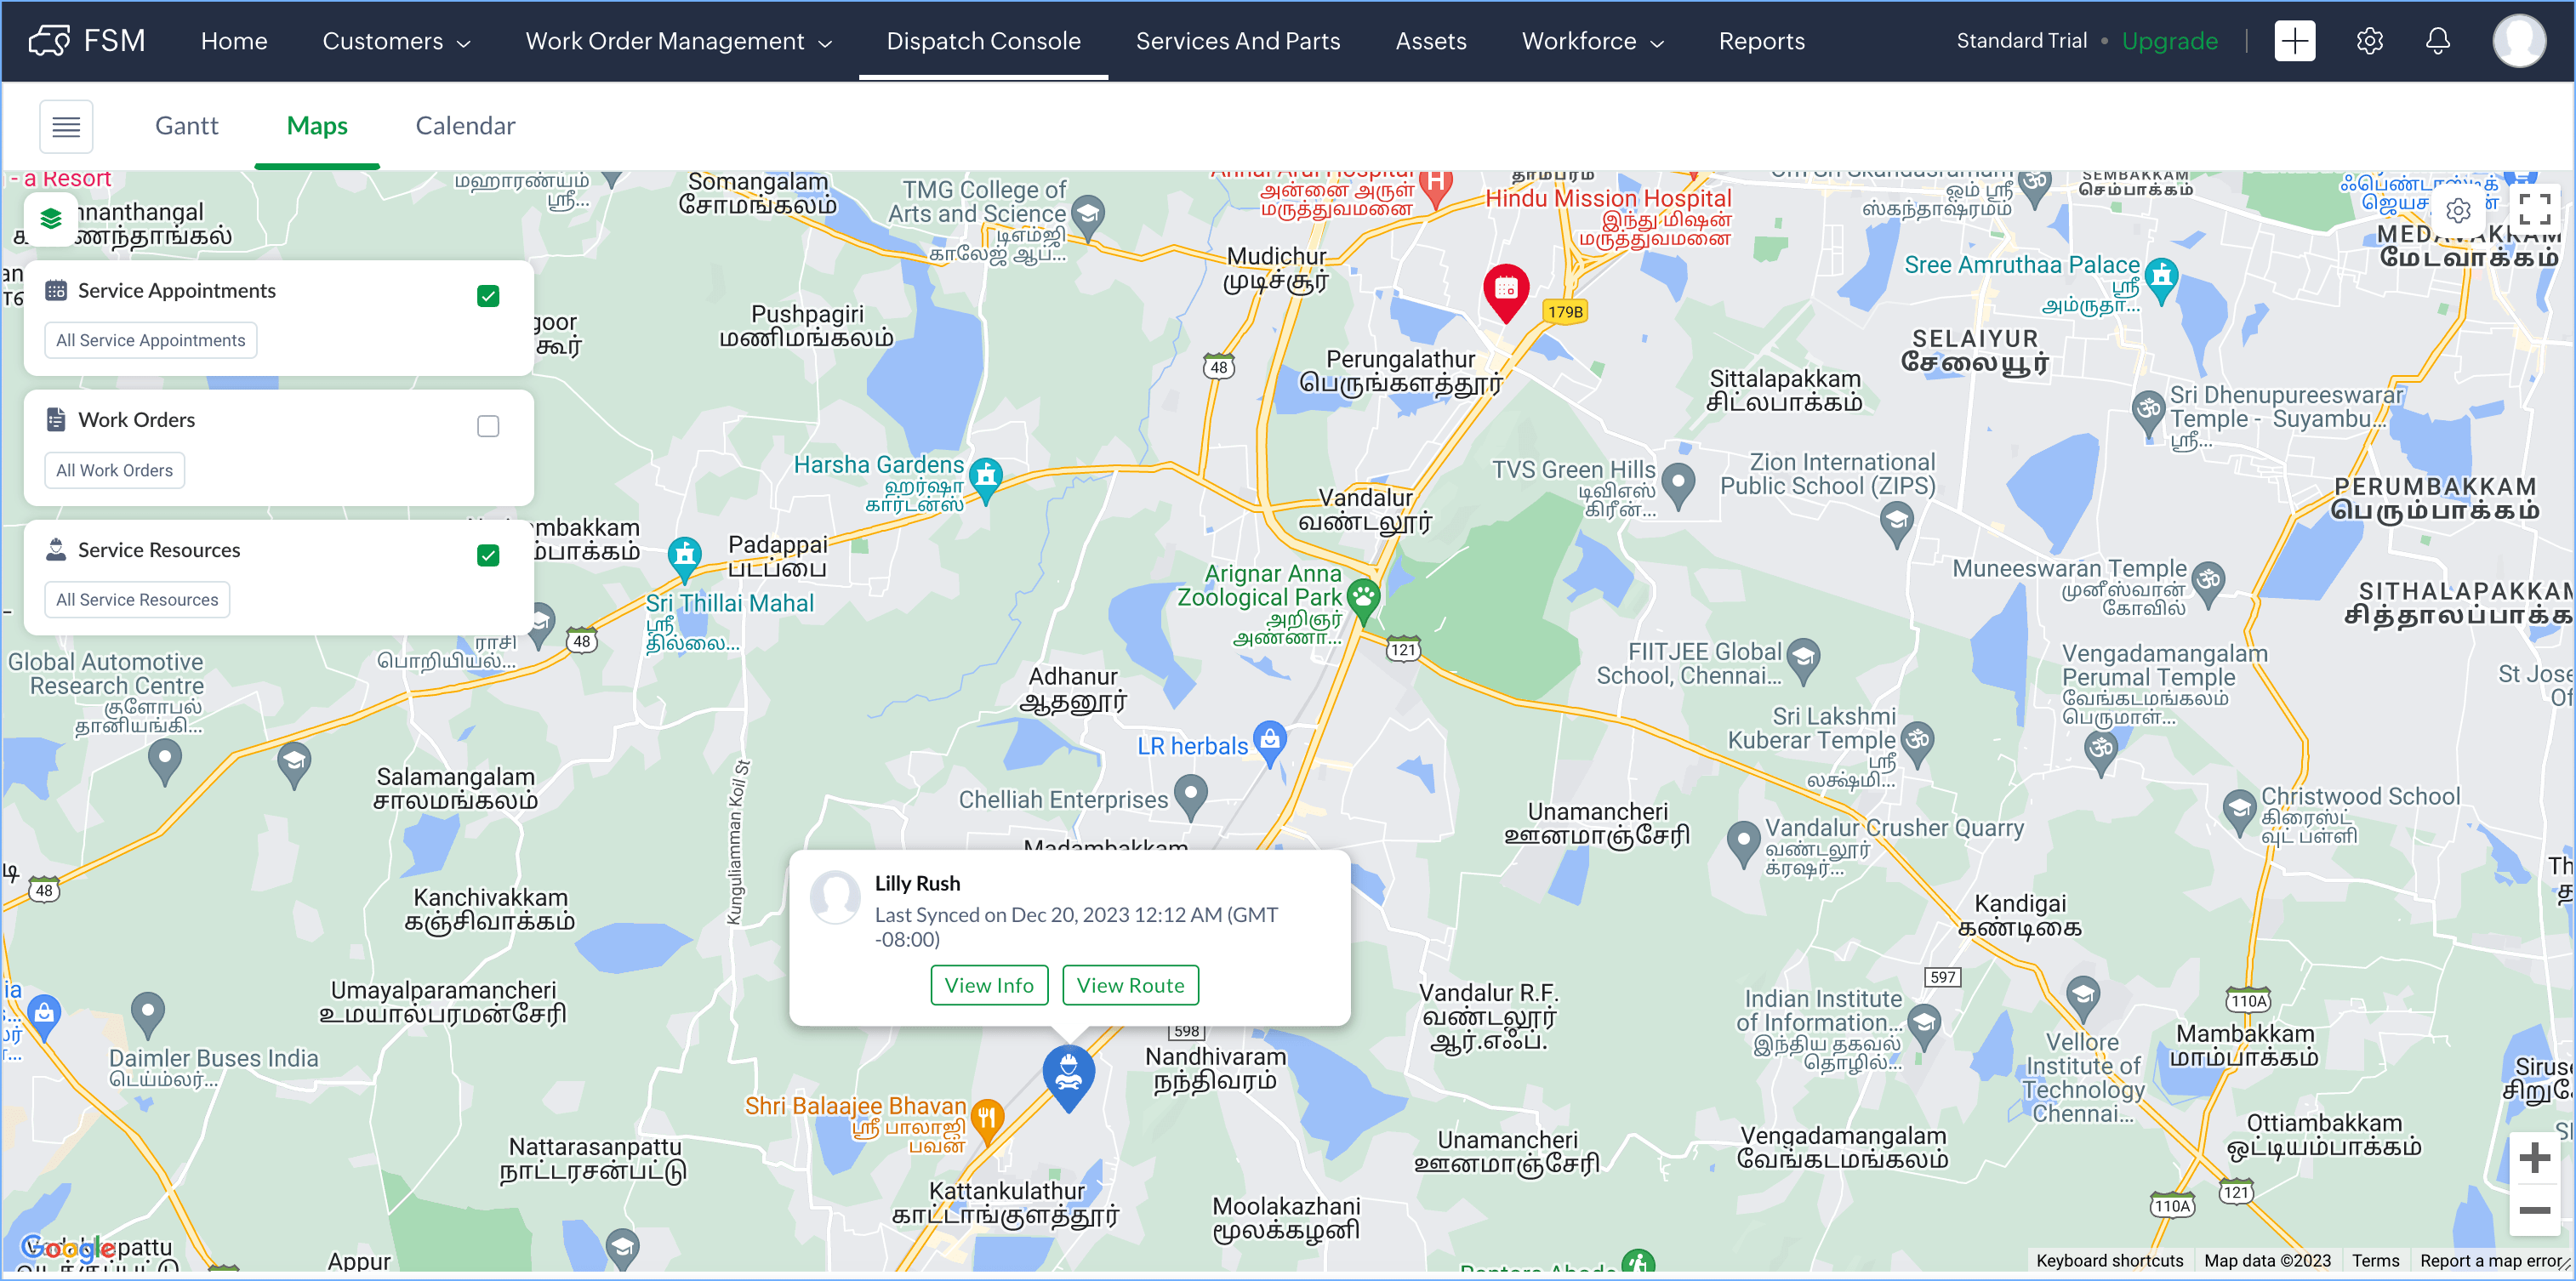
Task: Switch to the Calendar tab
Action: 465,126
